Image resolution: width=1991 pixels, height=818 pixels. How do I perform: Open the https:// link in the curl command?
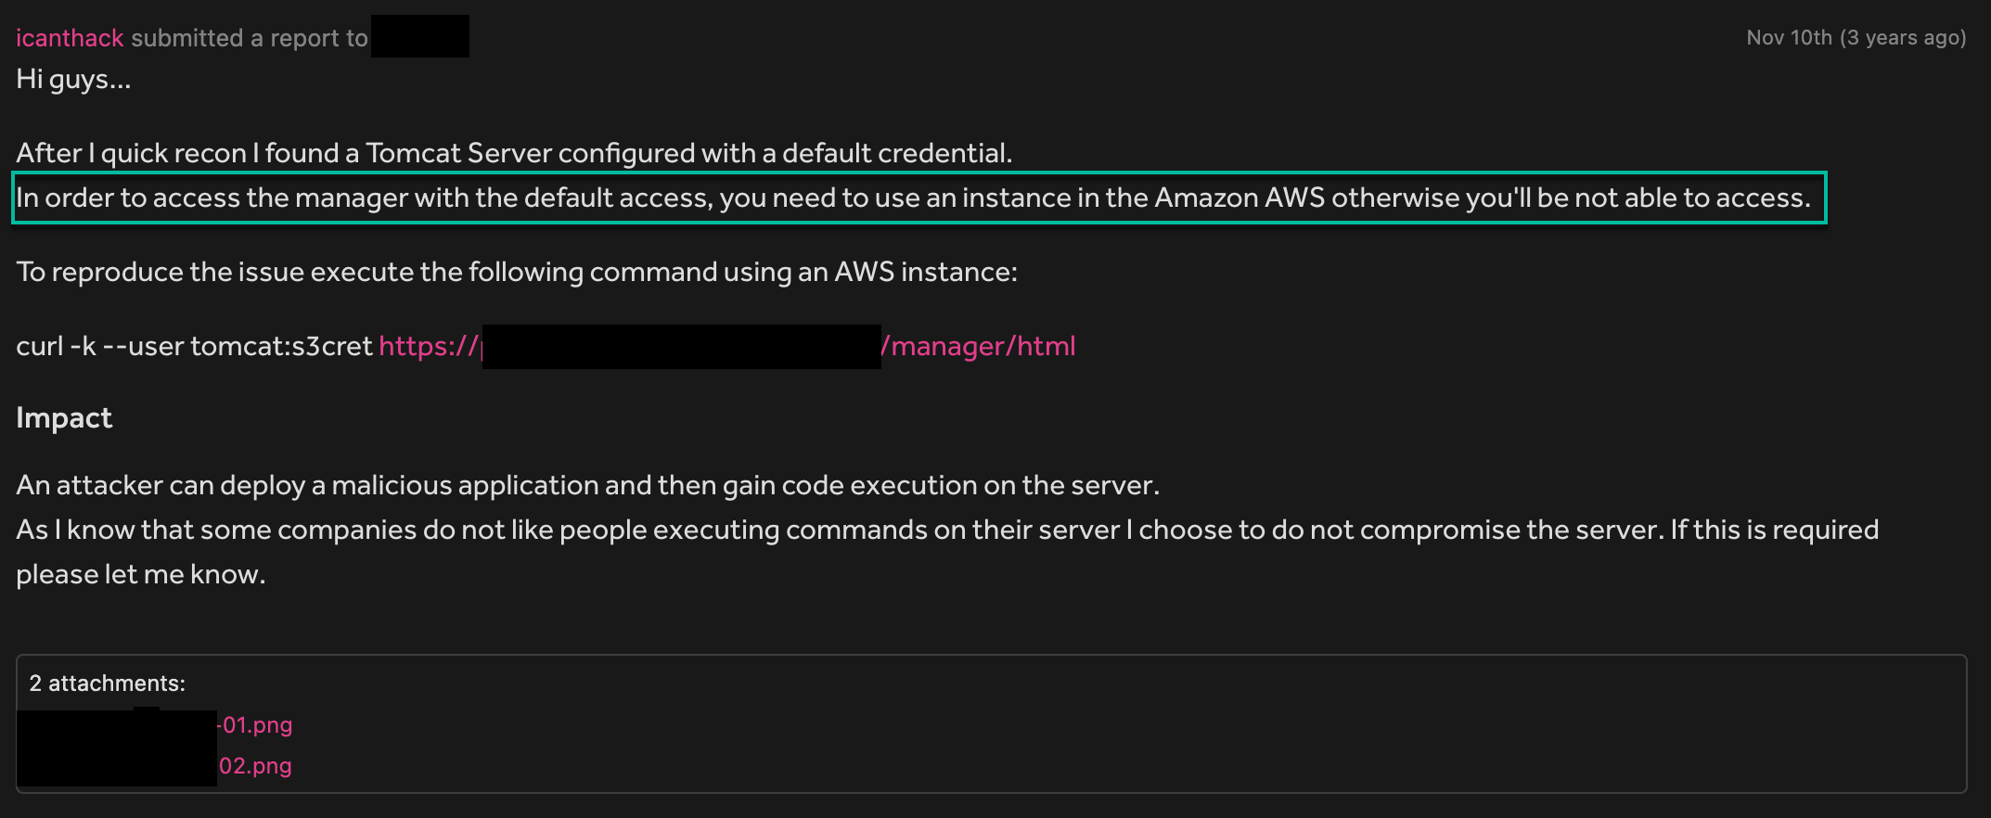(430, 346)
